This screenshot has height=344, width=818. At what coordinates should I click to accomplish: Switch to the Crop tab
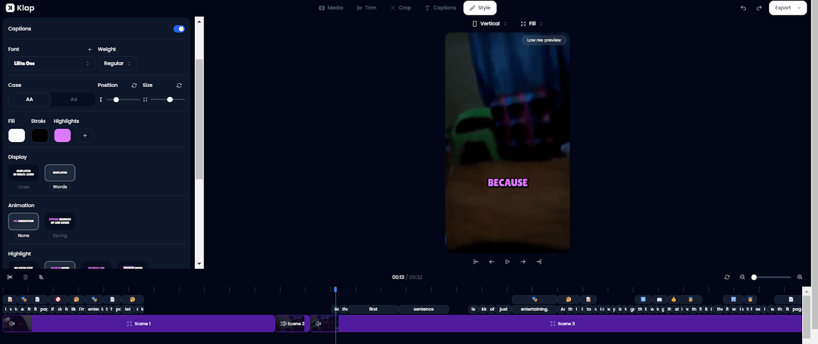point(400,8)
